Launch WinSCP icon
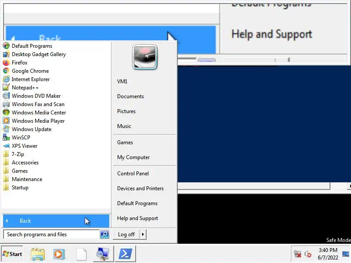The width and height of the screenshot is (351, 263). 6,138
